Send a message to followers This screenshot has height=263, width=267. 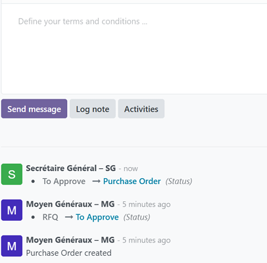(34, 108)
